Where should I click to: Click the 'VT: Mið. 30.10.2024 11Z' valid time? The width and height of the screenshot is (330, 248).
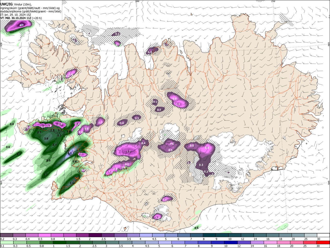16,18
